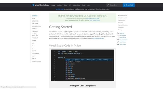
Task: Open C# section in sidebar
Action: click(x=33, y=48)
